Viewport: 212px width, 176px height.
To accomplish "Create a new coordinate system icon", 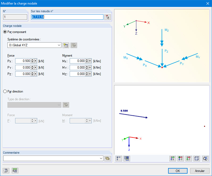I will coord(66,45).
